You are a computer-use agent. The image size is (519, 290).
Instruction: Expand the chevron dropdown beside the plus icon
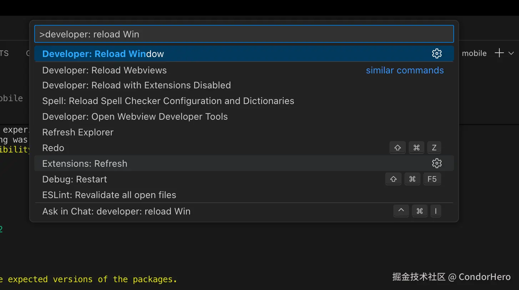(511, 53)
